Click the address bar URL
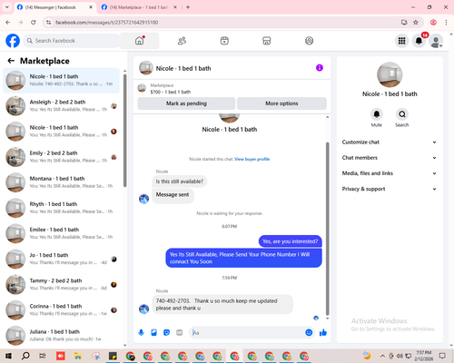 point(106,23)
